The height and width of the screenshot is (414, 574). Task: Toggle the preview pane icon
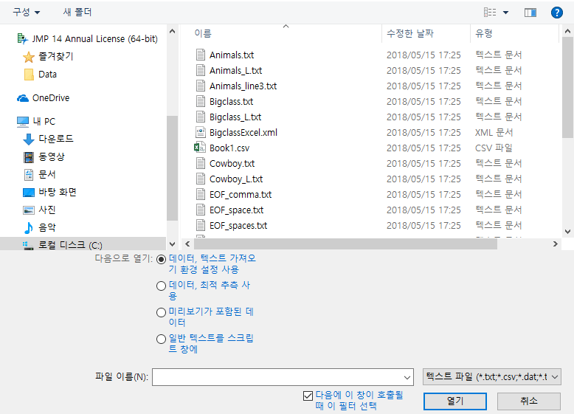click(x=530, y=13)
